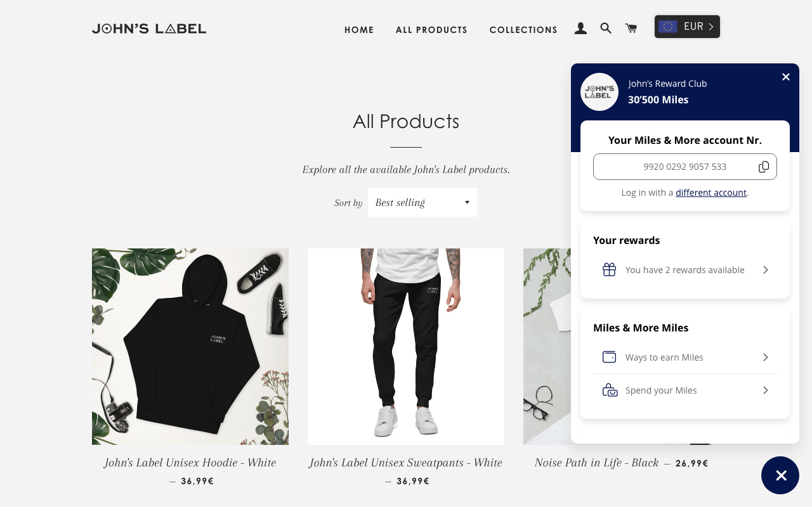
Task: Open the shopping cart icon
Action: click(x=631, y=29)
